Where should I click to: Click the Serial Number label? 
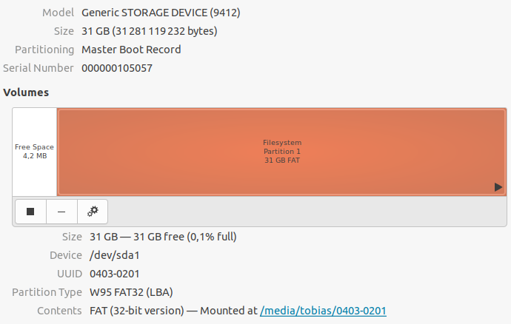tap(39, 68)
